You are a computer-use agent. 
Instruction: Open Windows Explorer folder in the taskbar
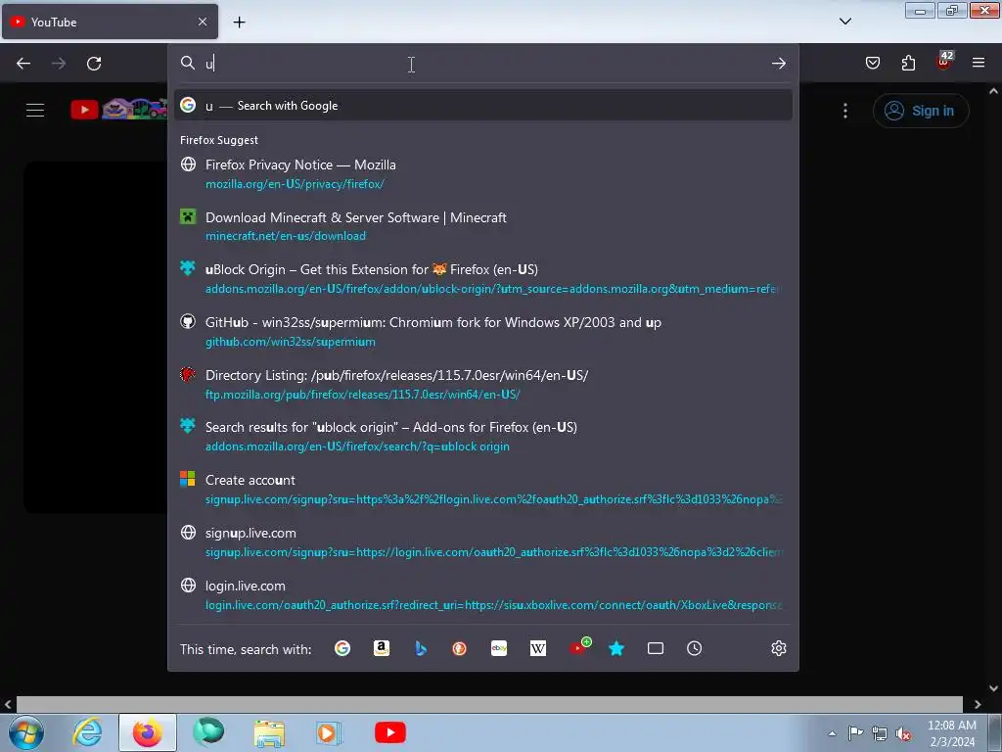(x=269, y=732)
